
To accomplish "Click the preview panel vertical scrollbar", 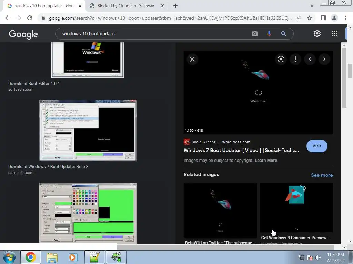I will tap(344, 79).
